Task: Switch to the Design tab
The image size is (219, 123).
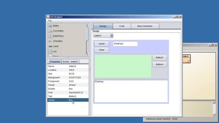Action: [103, 26]
